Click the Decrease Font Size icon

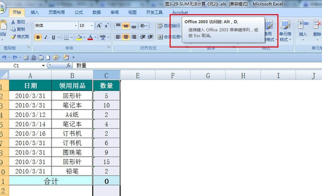click(x=106, y=26)
